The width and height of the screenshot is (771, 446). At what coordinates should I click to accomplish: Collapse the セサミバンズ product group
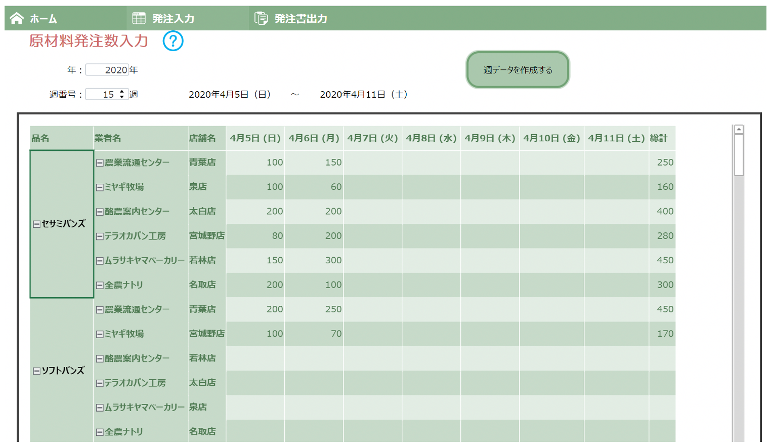point(36,224)
